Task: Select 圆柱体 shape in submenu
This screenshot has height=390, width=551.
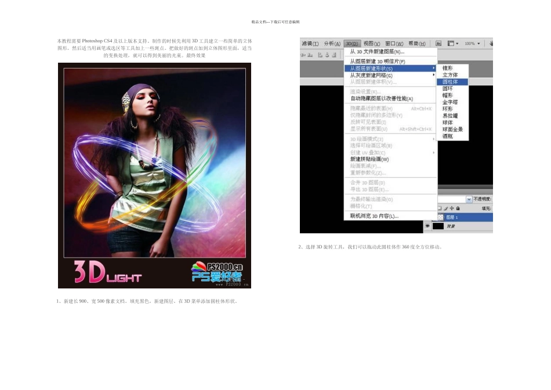Action: pyautogui.click(x=452, y=82)
